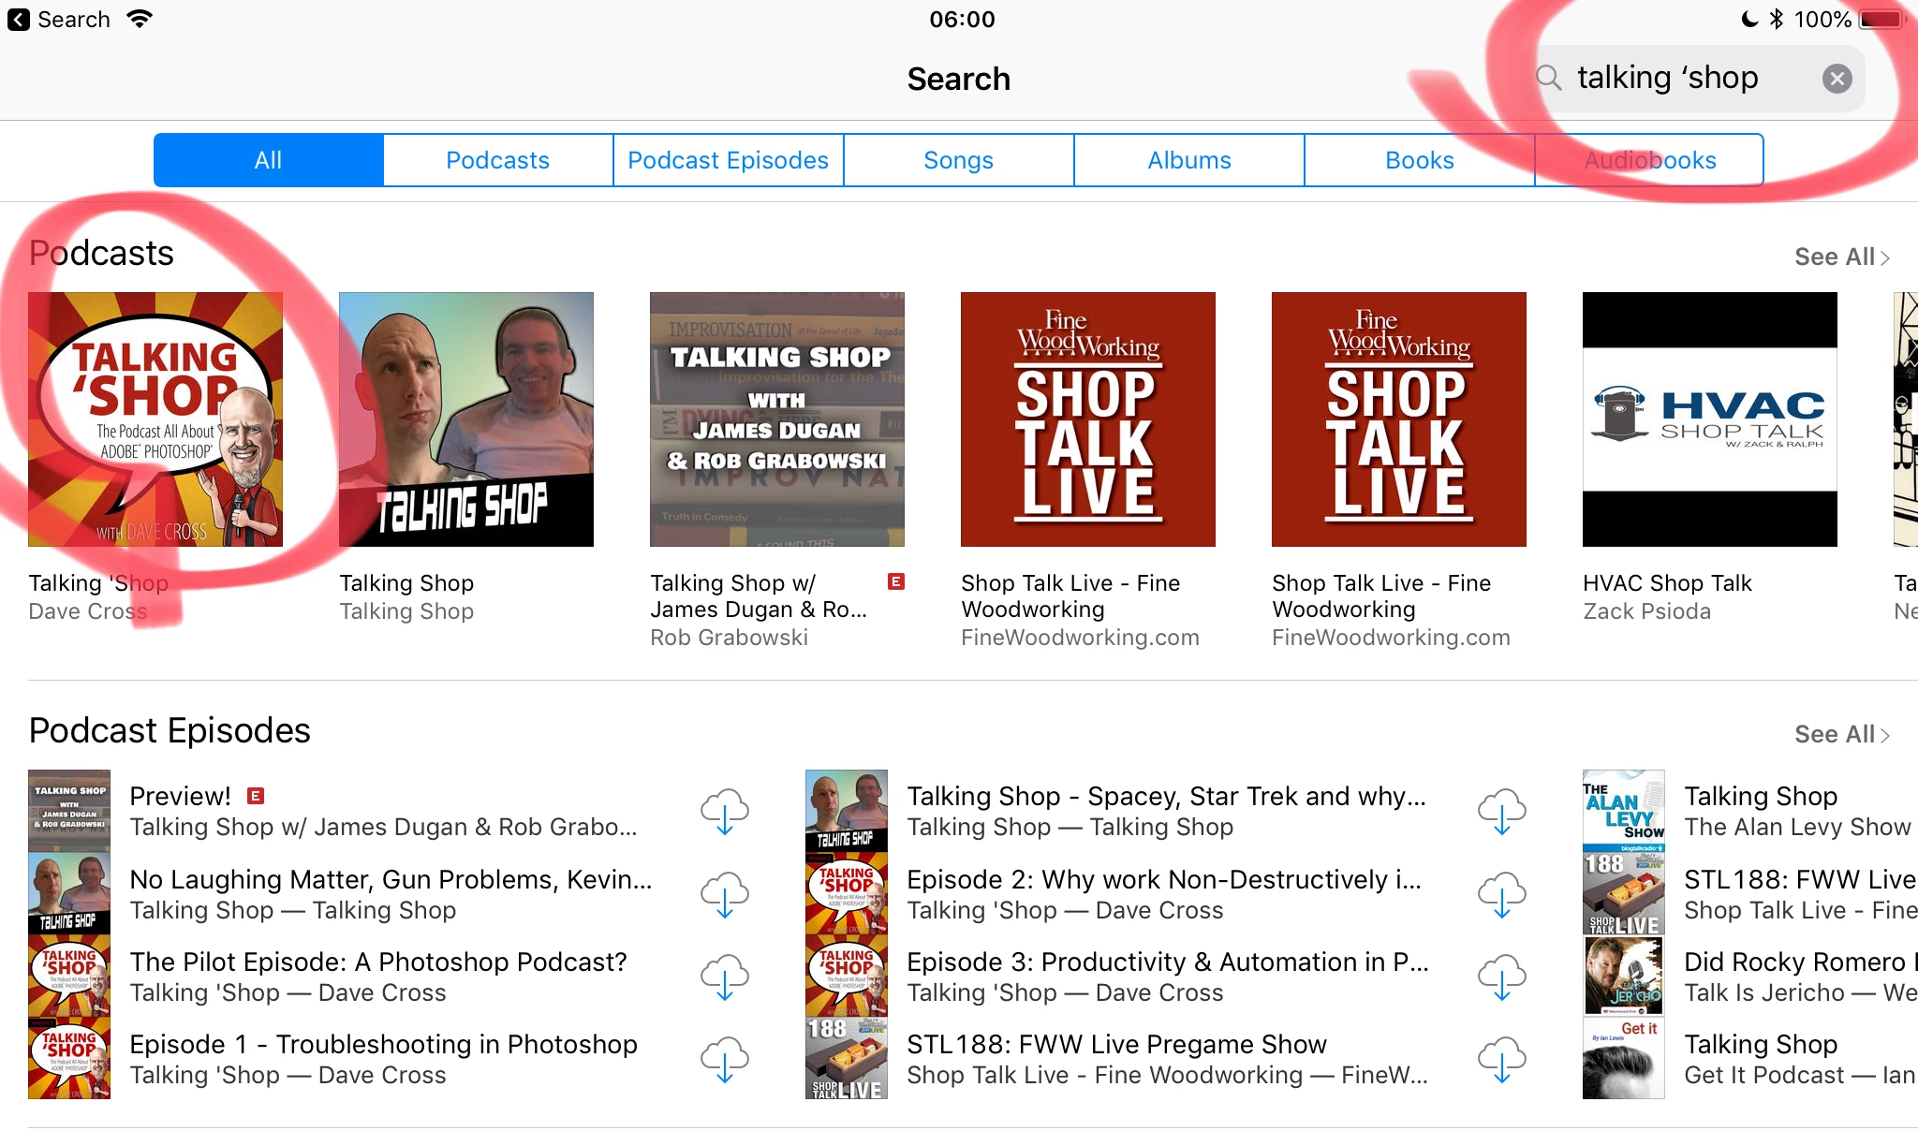
Task: Download 'Spacey, Star Trek and why' episode
Action: (x=1501, y=811)
